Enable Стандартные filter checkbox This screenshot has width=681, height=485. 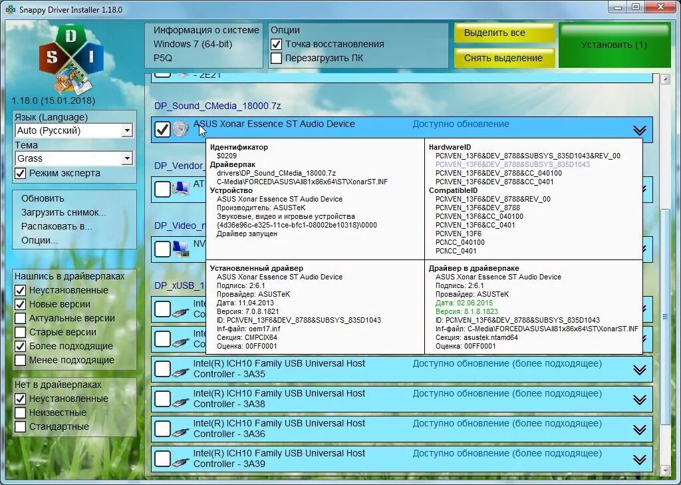coord(20,426)
